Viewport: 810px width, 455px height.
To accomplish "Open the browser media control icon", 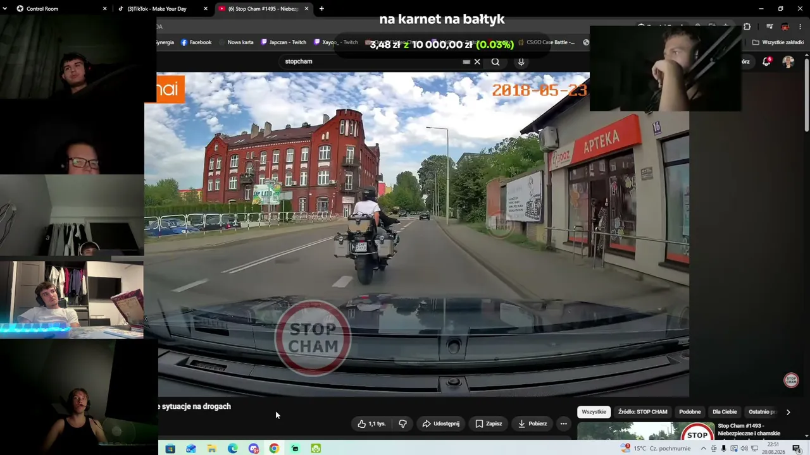I will [x=769, y=27].
